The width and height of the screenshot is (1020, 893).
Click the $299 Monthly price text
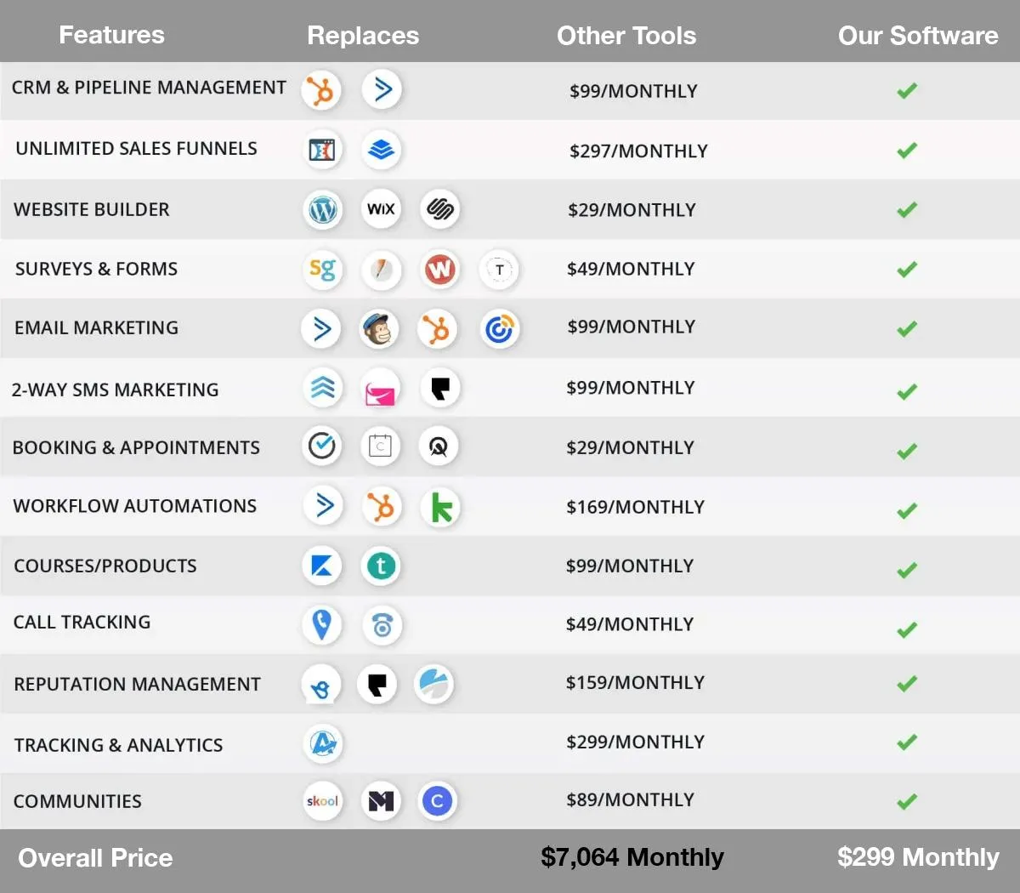(918, 857)
